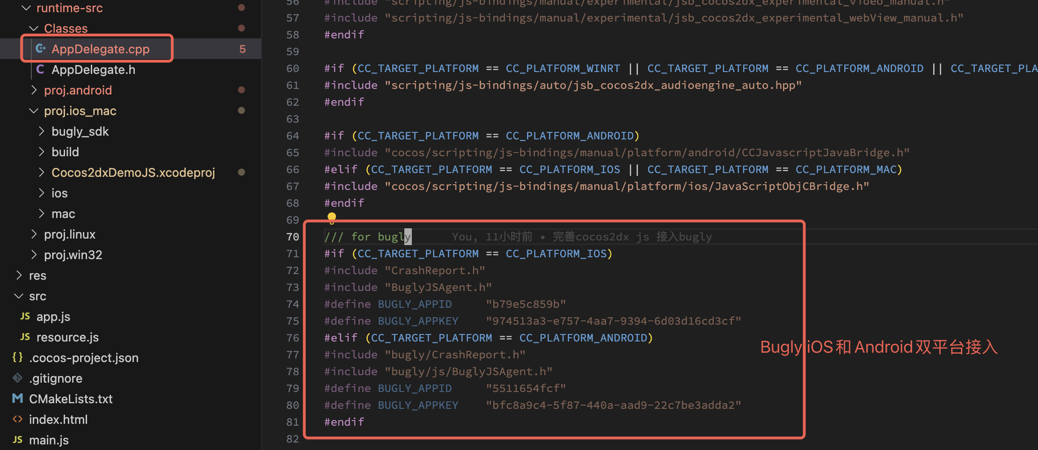The height and width of the screenshot is (450, 1038).
Task: Click the app key string starting "bfc8a9c4"
Action: (x=614, y=405)
